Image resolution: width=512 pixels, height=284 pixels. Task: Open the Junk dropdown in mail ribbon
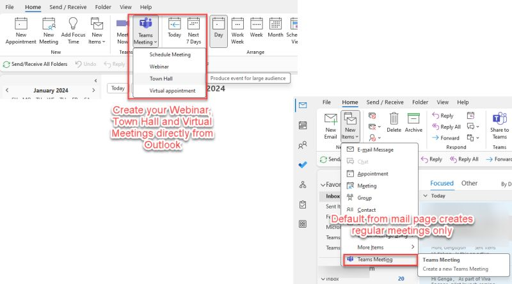click(x=374, y=138)
